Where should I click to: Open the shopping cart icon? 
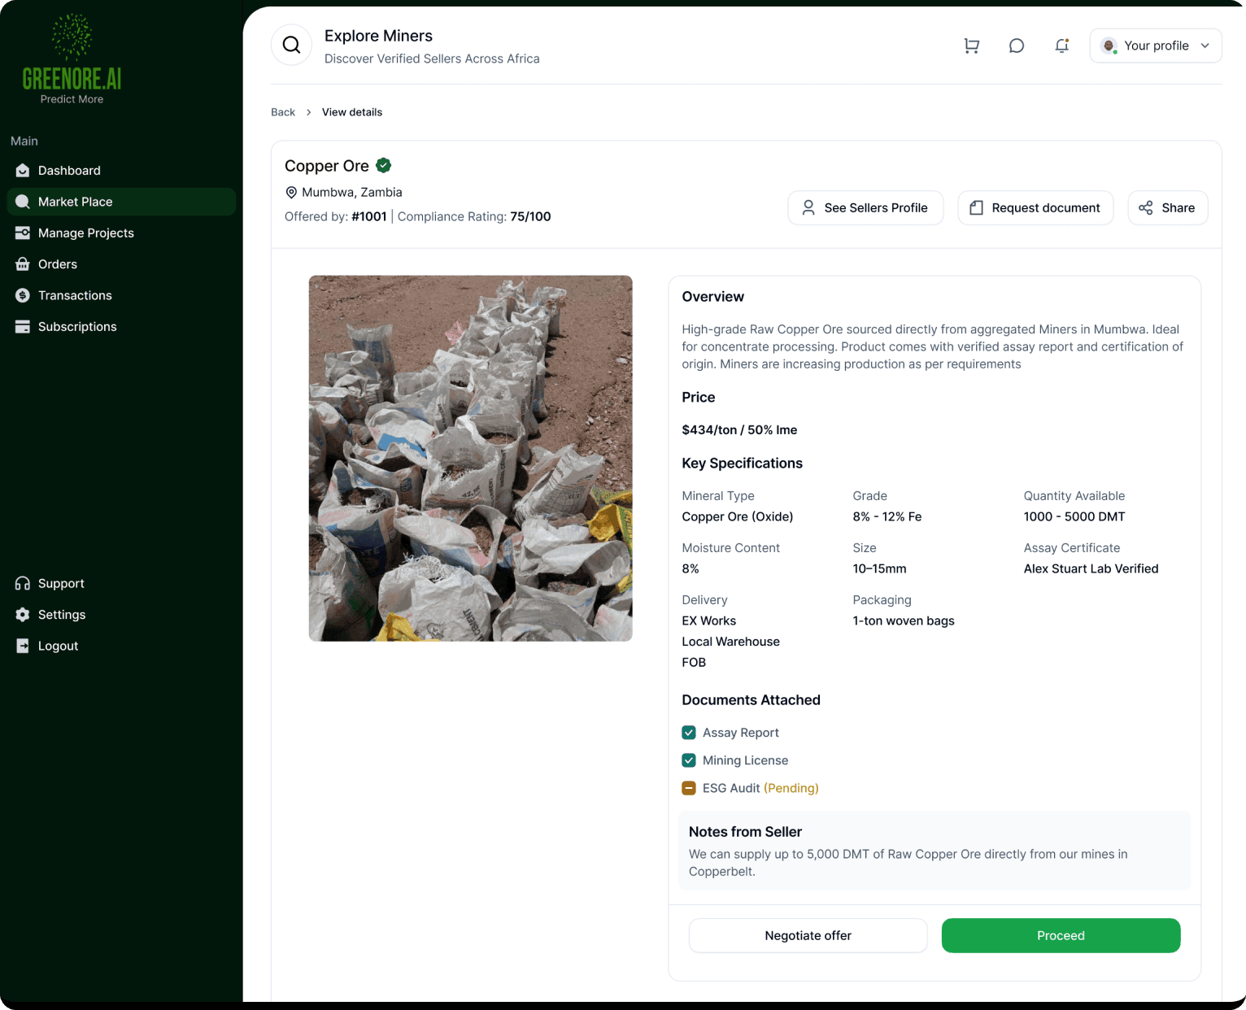tap(971, 46)
